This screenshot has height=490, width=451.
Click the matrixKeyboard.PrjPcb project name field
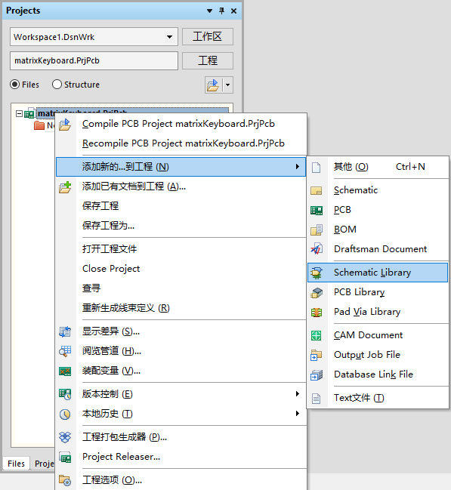[x=94, y=60]
